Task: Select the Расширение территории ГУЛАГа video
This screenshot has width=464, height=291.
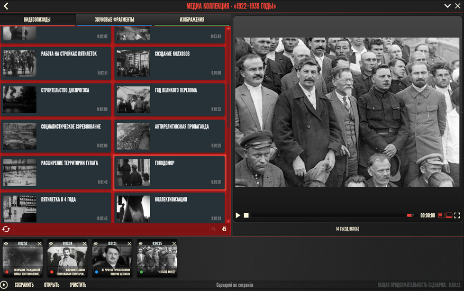Action: coord(56,172)
